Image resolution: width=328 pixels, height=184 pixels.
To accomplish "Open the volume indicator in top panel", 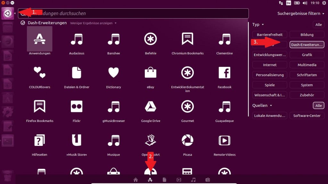I will [305, 3].
